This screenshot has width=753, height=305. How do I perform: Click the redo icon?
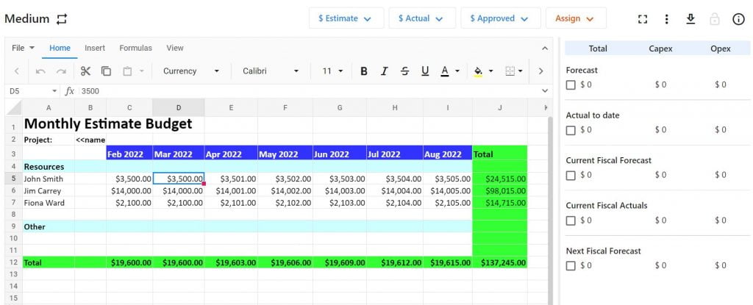pyautogui.click(x=61, y=71)
